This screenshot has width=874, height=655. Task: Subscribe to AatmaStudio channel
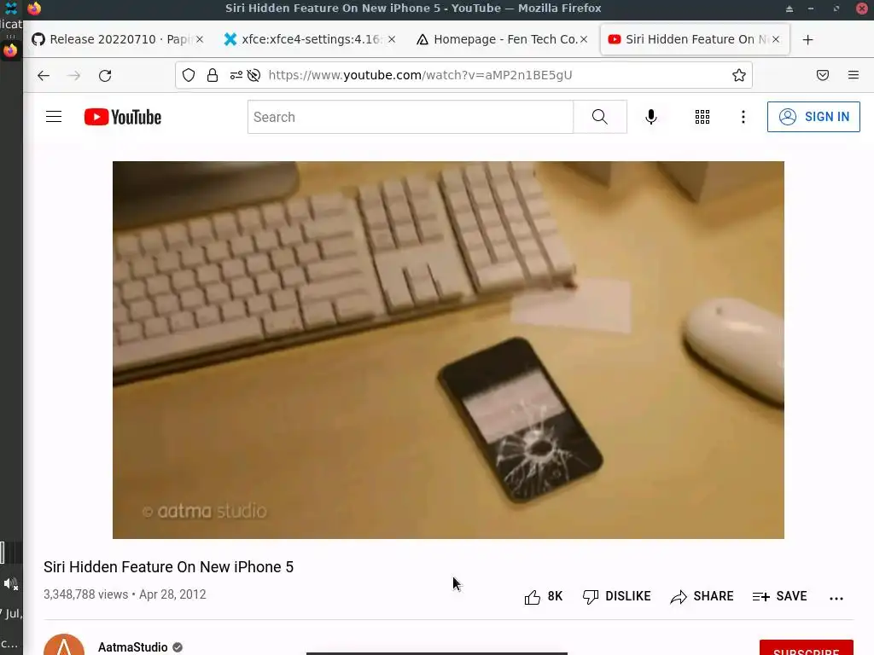point(806,648)
